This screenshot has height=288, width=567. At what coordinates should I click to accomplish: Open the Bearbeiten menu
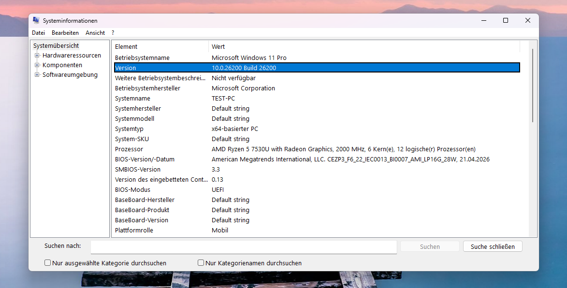click(x=65, y=32)
